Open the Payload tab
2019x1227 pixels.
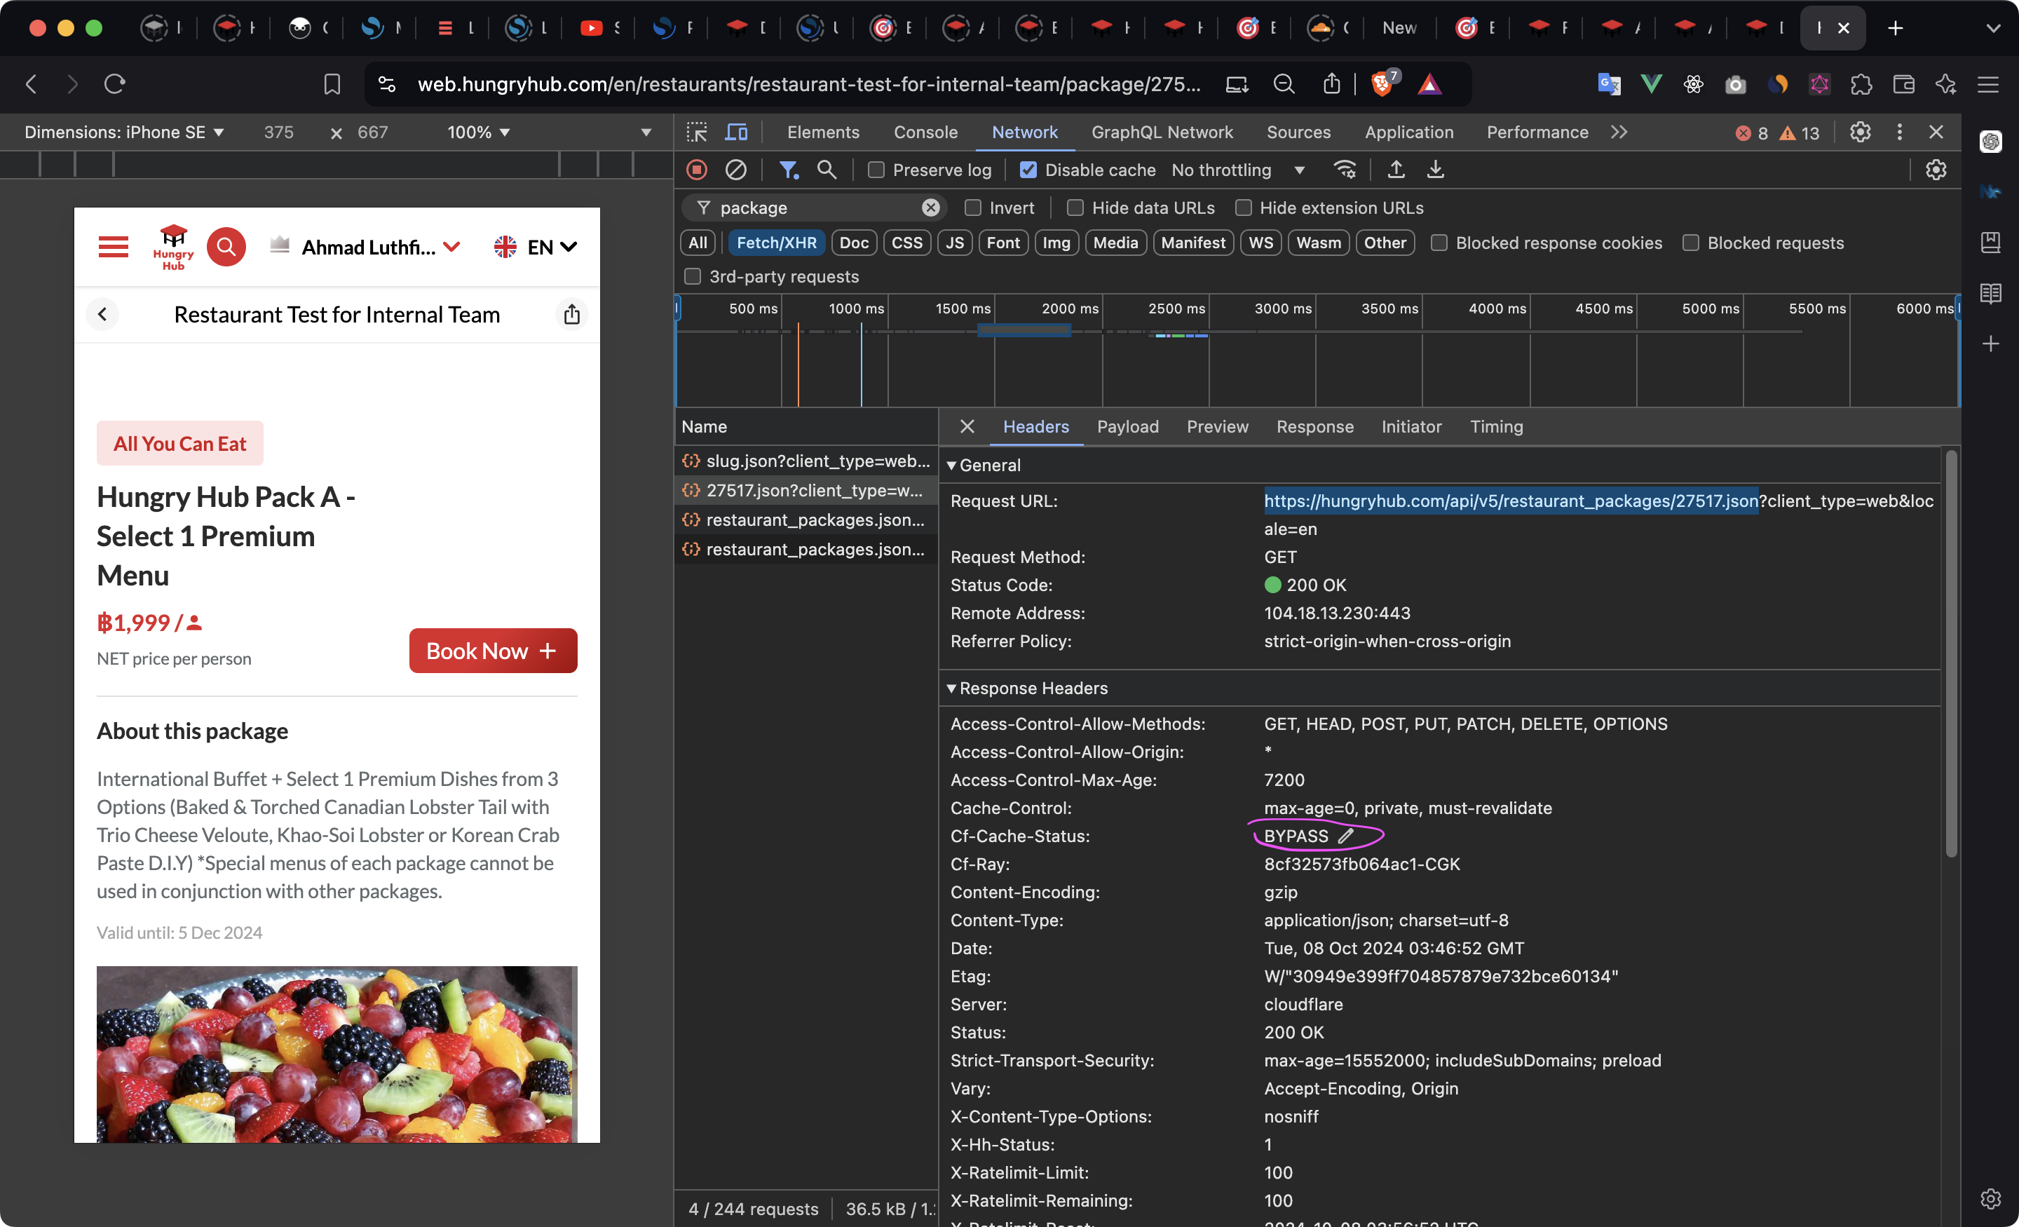click(1127, 427)
